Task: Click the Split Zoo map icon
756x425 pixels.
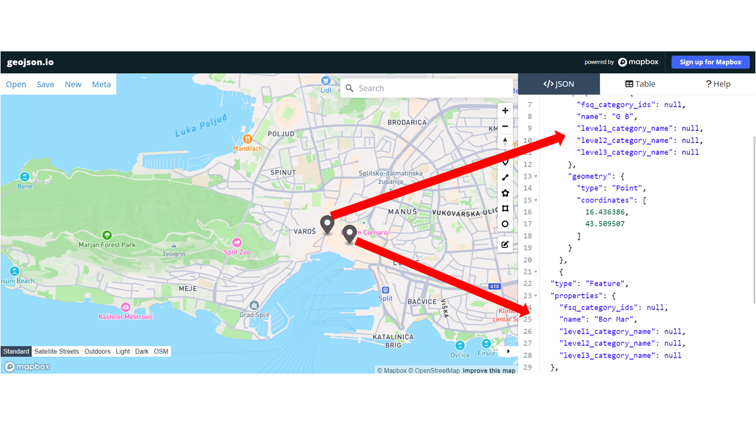Action: [237, 243]
